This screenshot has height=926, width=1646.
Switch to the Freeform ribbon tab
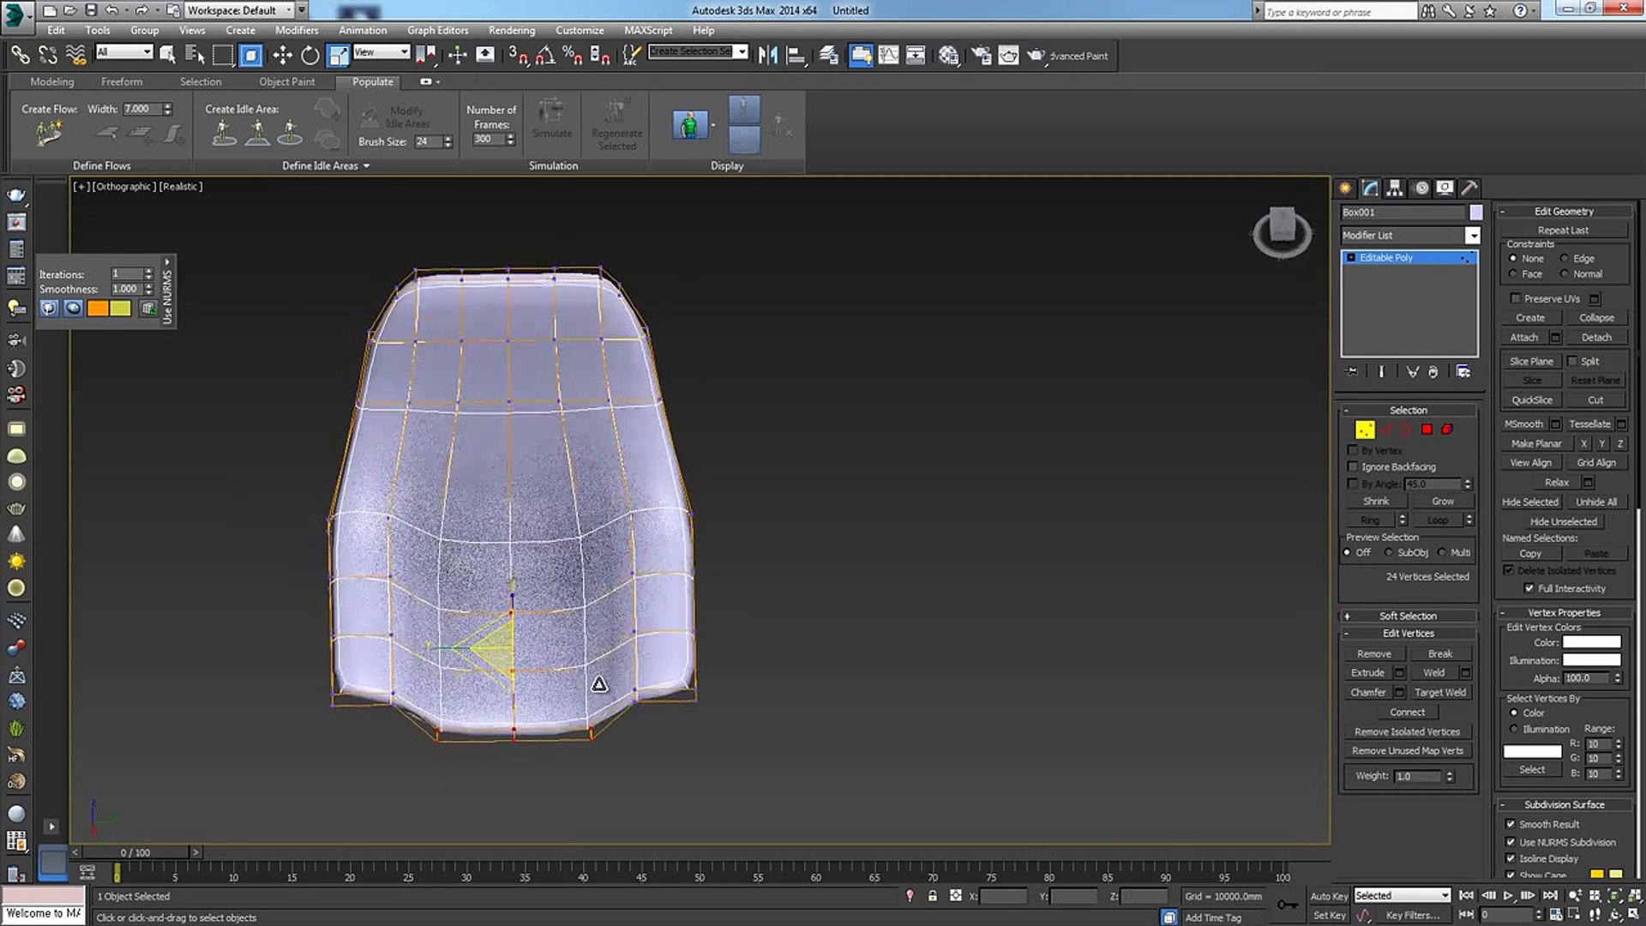point(122,81)
